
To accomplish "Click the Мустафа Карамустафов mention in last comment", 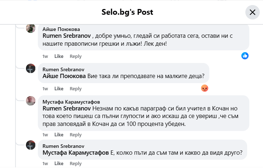I will point(76,153).
